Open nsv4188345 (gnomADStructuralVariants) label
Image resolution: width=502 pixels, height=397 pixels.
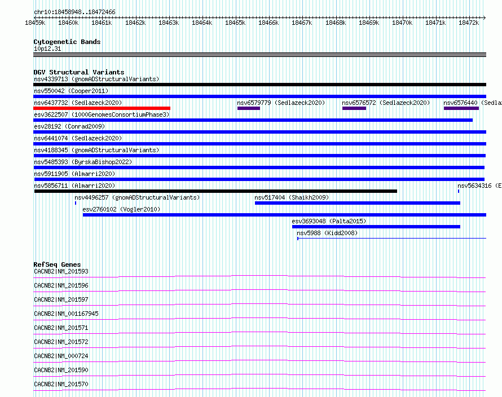96,150
